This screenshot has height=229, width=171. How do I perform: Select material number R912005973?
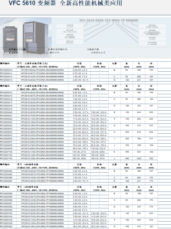[x=6, y=129]
